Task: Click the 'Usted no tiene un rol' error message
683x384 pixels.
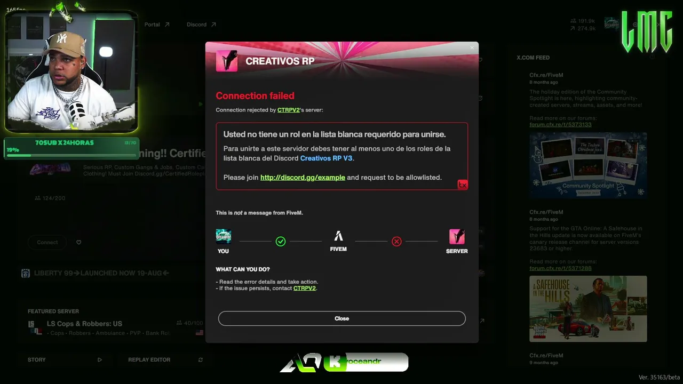Action: tap(335, 134)
